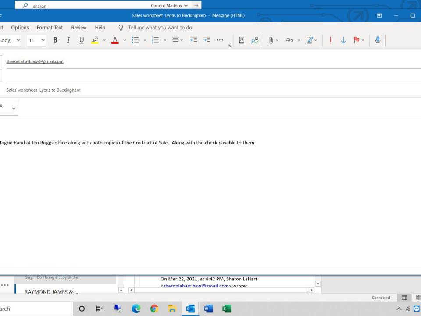Open the font color dropdown arrow

(124, 40)
